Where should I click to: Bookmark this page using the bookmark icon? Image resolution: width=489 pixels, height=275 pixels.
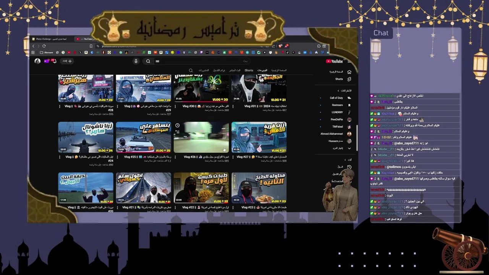[91, 46]
